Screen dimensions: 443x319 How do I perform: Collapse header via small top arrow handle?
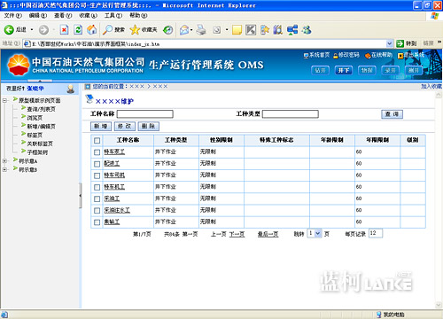point(40,81)
